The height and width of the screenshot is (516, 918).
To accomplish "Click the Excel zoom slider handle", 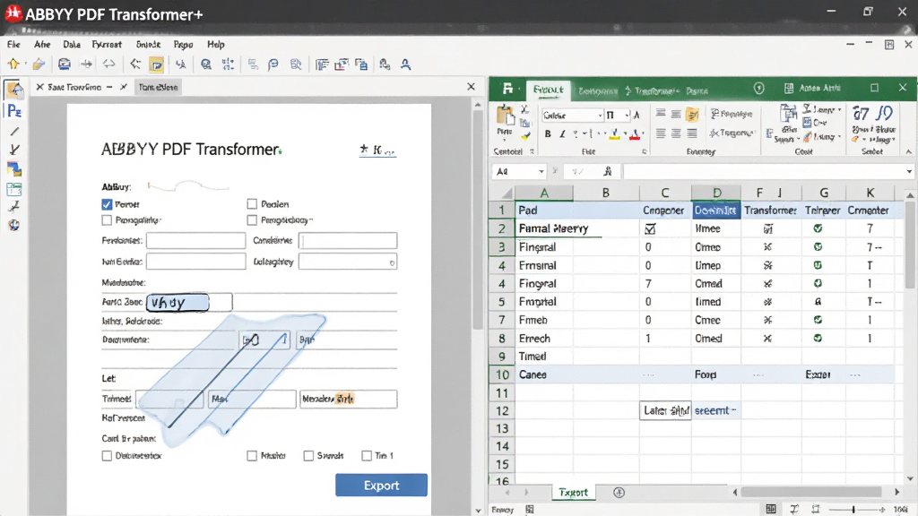I will (853, 509).
